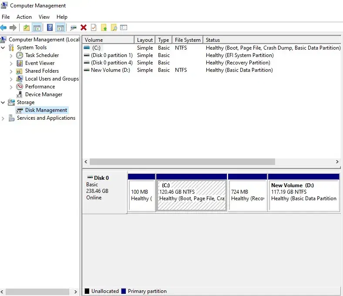Image resolution: width=343 pixels, height=296 pixels.
Task: Click the magnifier folder icon in toolbar
Action: coord(114,27)
